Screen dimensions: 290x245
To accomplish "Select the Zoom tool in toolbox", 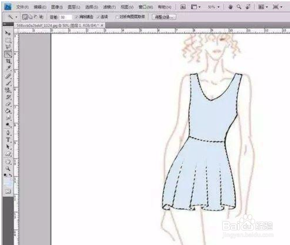I will click(8, 169).
